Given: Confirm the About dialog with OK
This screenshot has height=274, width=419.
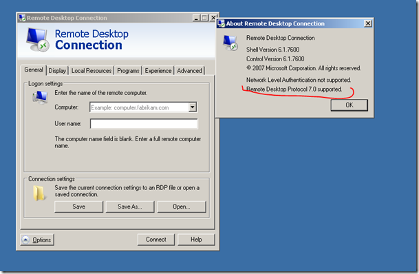Looking at the screenshot, I should [350, 105].
